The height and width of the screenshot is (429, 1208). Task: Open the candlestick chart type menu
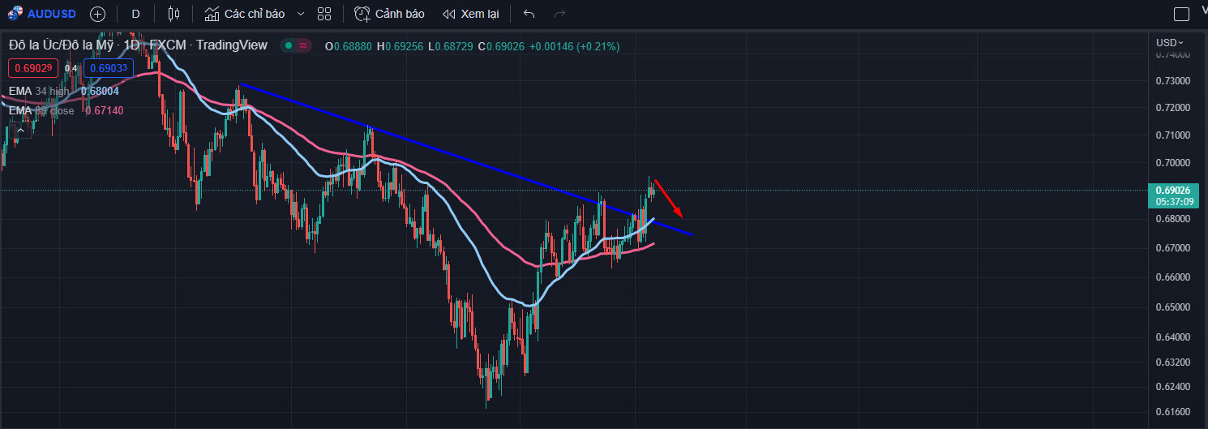click(173, 14)
